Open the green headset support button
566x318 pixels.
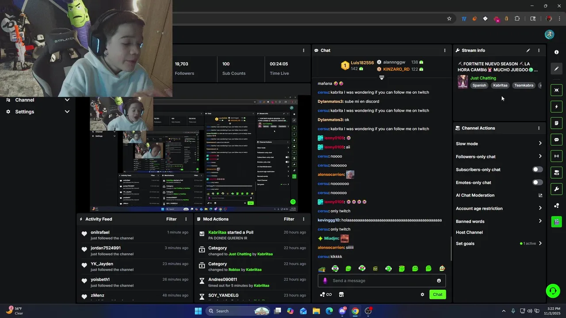click(x=553, y=291)
